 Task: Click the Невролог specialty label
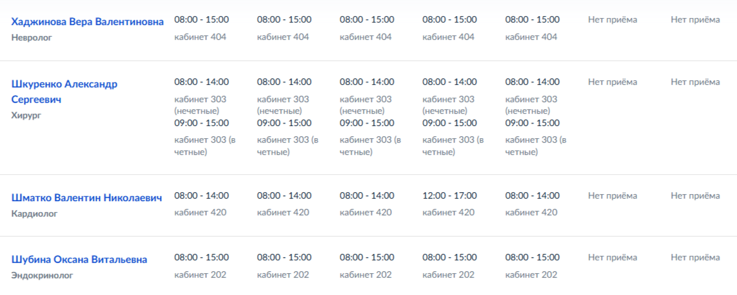tap(32, 38)
